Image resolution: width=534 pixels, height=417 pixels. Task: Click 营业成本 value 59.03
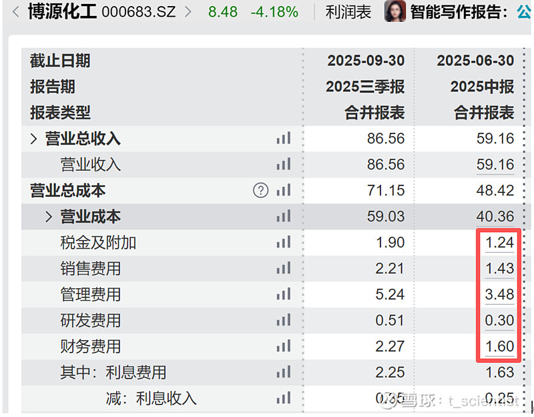(386, 216)
